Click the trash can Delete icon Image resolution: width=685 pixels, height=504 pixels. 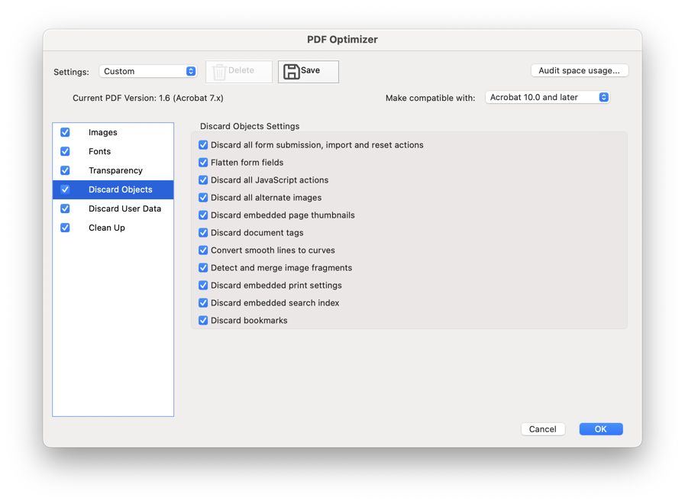click(x=219, y=72)
